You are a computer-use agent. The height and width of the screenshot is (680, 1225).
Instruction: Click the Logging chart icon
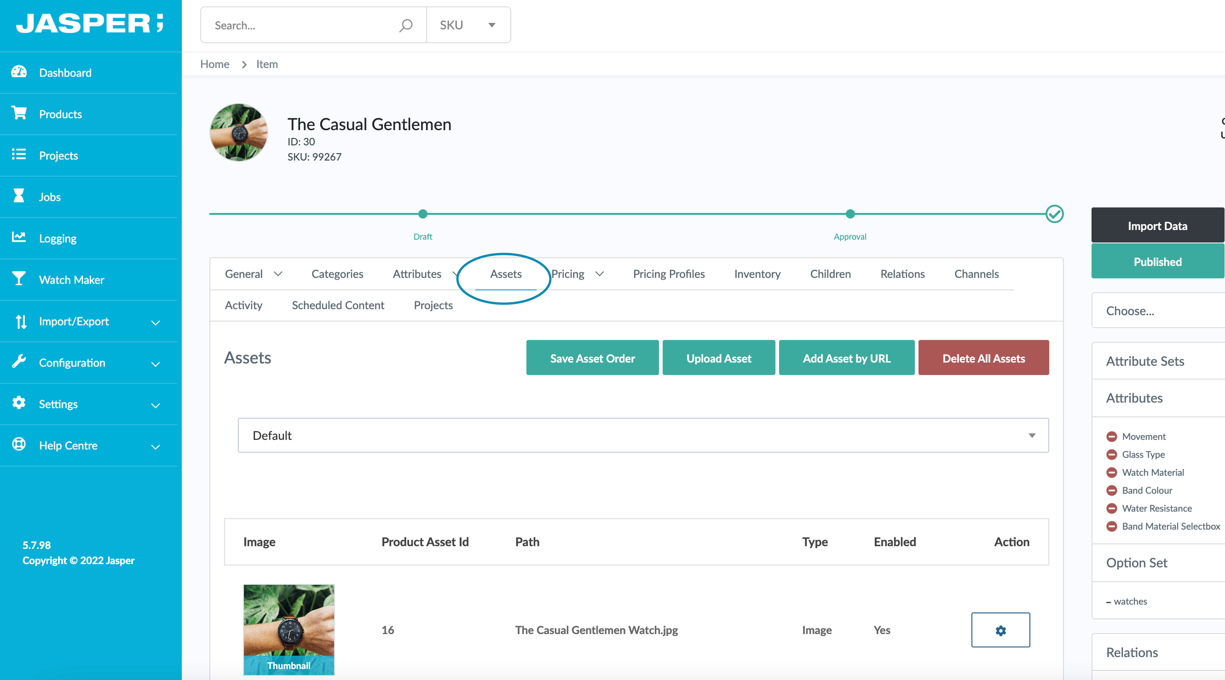pos(19,237)
